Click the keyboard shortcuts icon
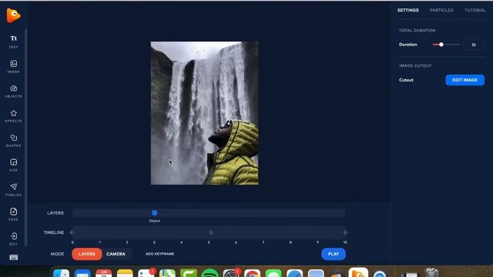 tap(13, 257)
